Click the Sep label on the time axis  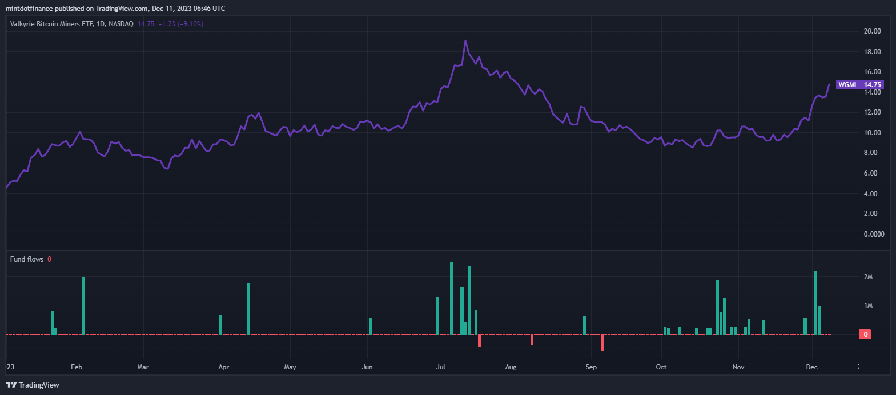tap(591, 367)
